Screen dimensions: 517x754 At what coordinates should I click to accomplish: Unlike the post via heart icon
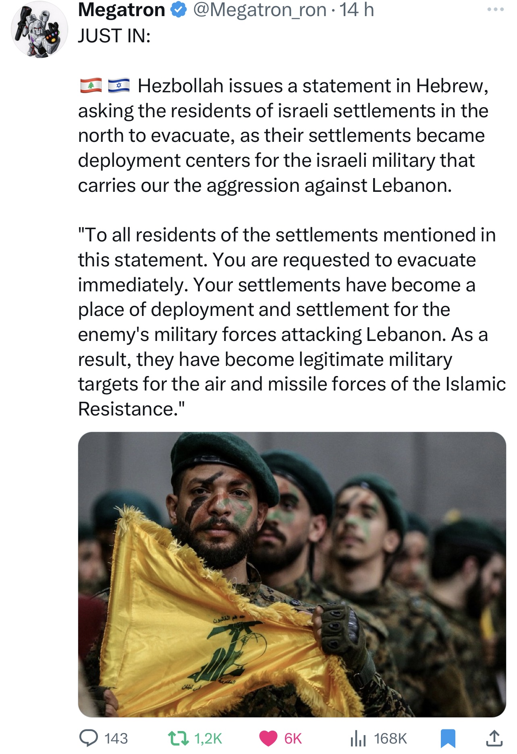(x=268, y=738)
